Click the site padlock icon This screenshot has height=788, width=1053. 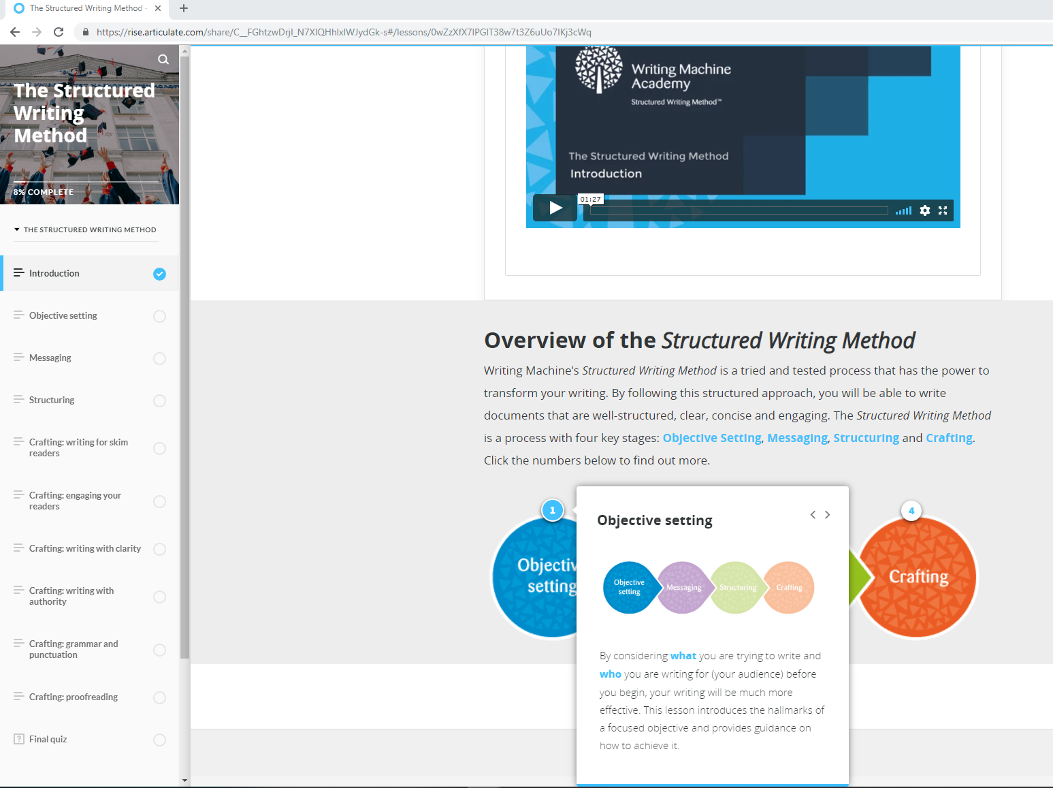(x=86, y=32)
